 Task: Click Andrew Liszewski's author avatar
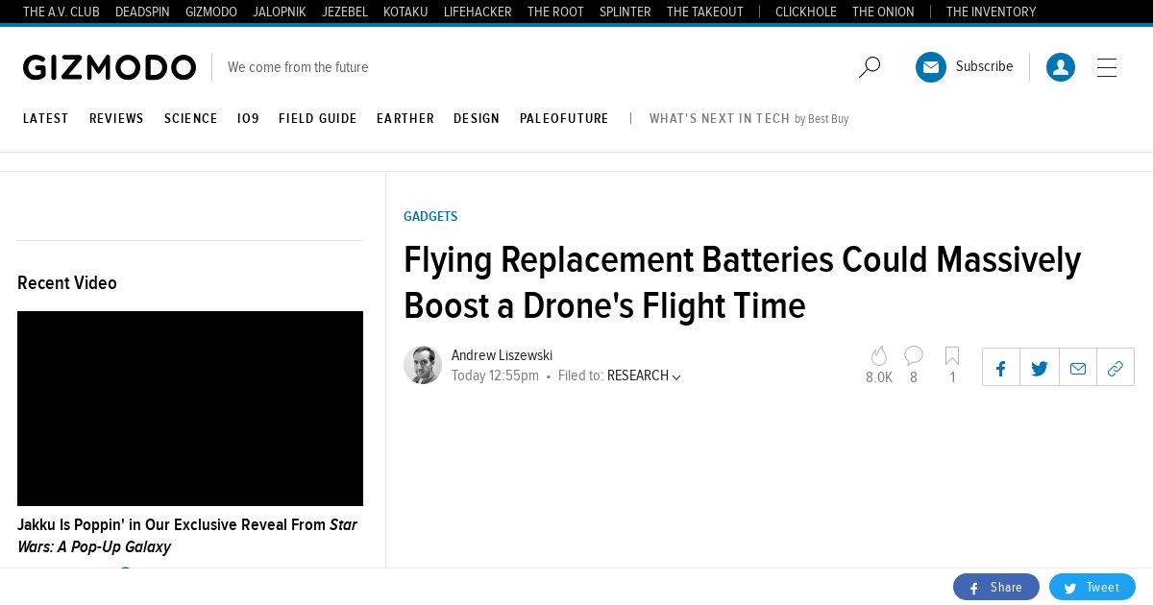pyautogui.click(x=423, y=365)
